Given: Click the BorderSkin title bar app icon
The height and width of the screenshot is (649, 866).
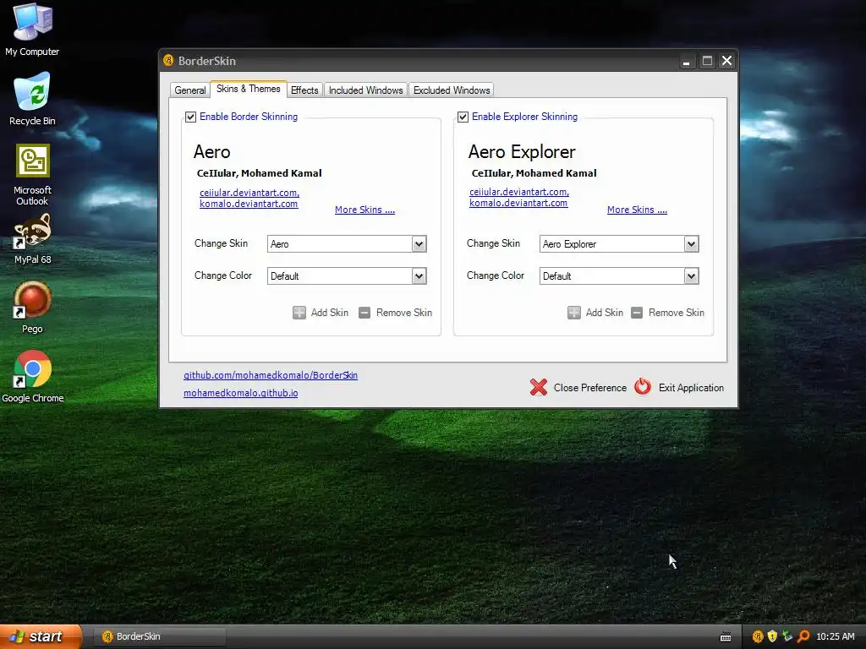Looking at the screenshot, I should 168,61.
